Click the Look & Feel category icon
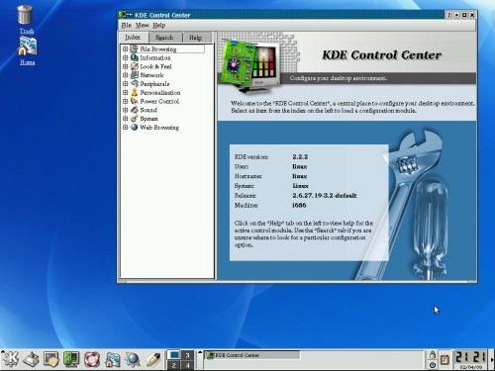 pyautogui.click(x=134, y=66)
